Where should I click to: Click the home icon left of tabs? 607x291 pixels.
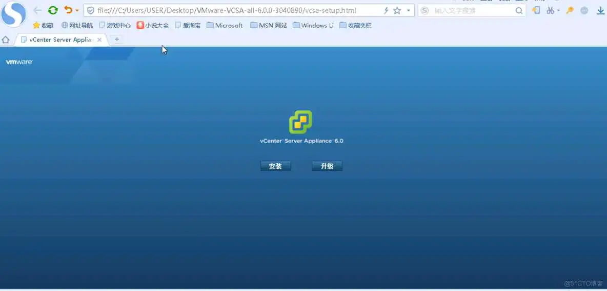click(x=6, y=40)
